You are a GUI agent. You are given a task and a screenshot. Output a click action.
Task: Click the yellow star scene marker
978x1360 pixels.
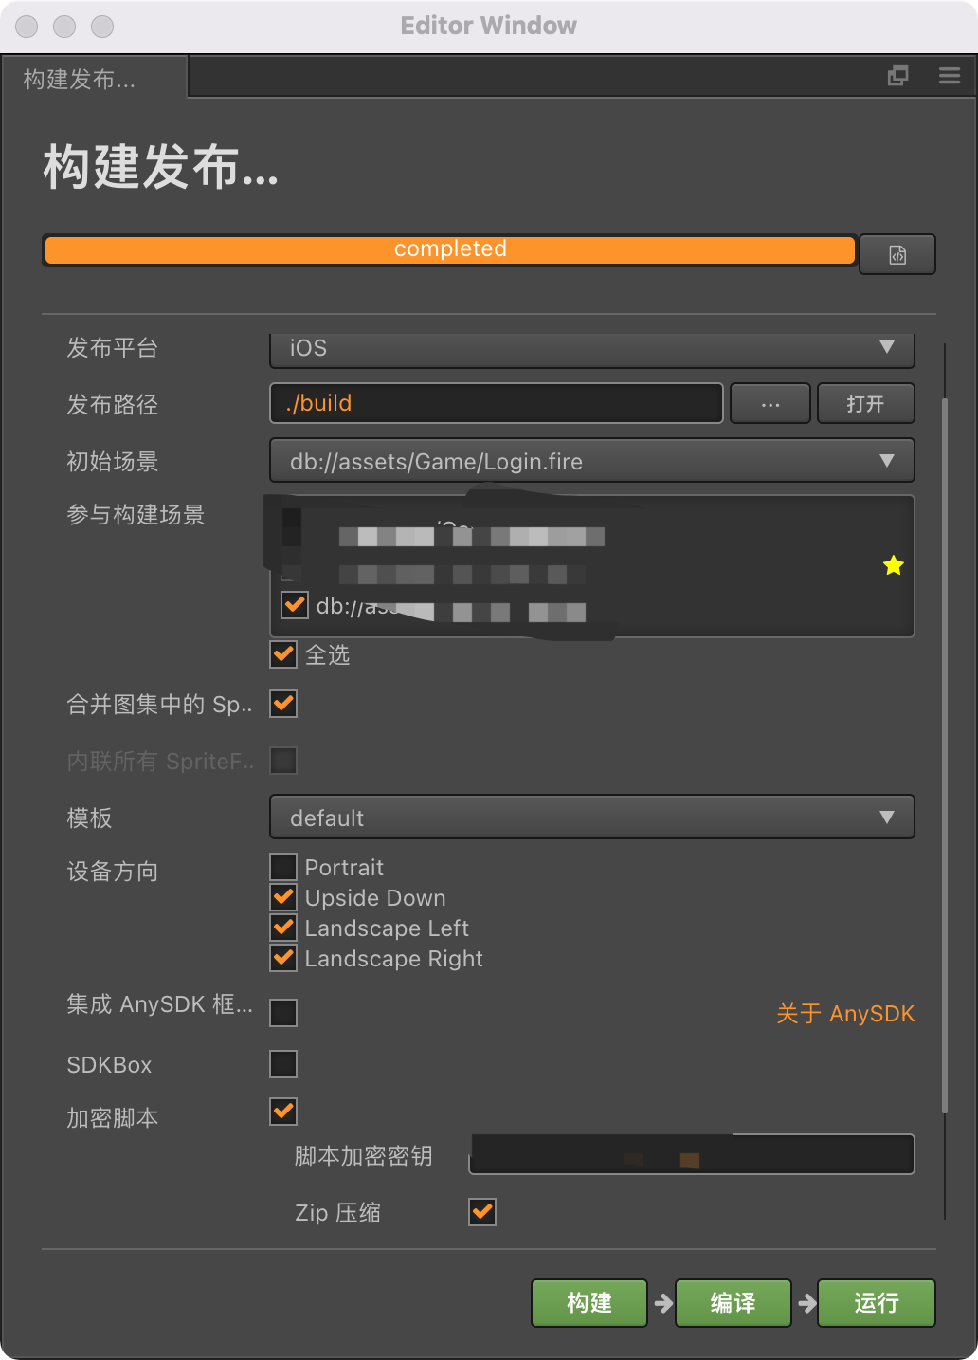click(893, 566)
